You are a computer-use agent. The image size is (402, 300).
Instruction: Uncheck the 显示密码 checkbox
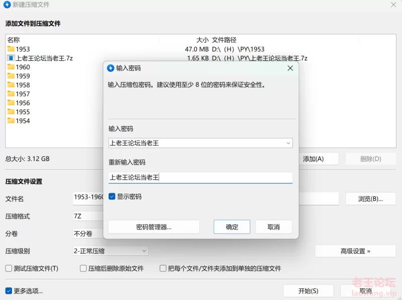(x=112, y=197)
